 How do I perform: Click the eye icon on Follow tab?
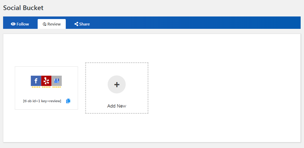tap(13, 24)
